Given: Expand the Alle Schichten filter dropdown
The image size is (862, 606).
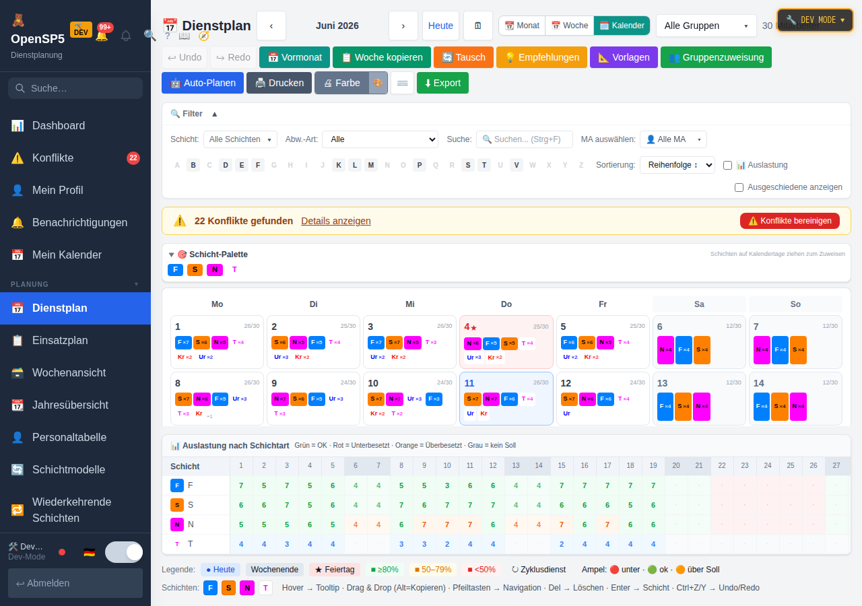Looking at the screenshot, I should 240,139.
